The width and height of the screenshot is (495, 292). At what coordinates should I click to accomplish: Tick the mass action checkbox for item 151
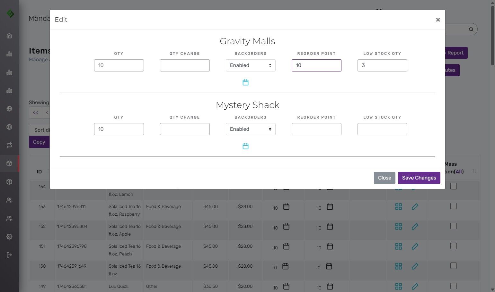(454, 246)
